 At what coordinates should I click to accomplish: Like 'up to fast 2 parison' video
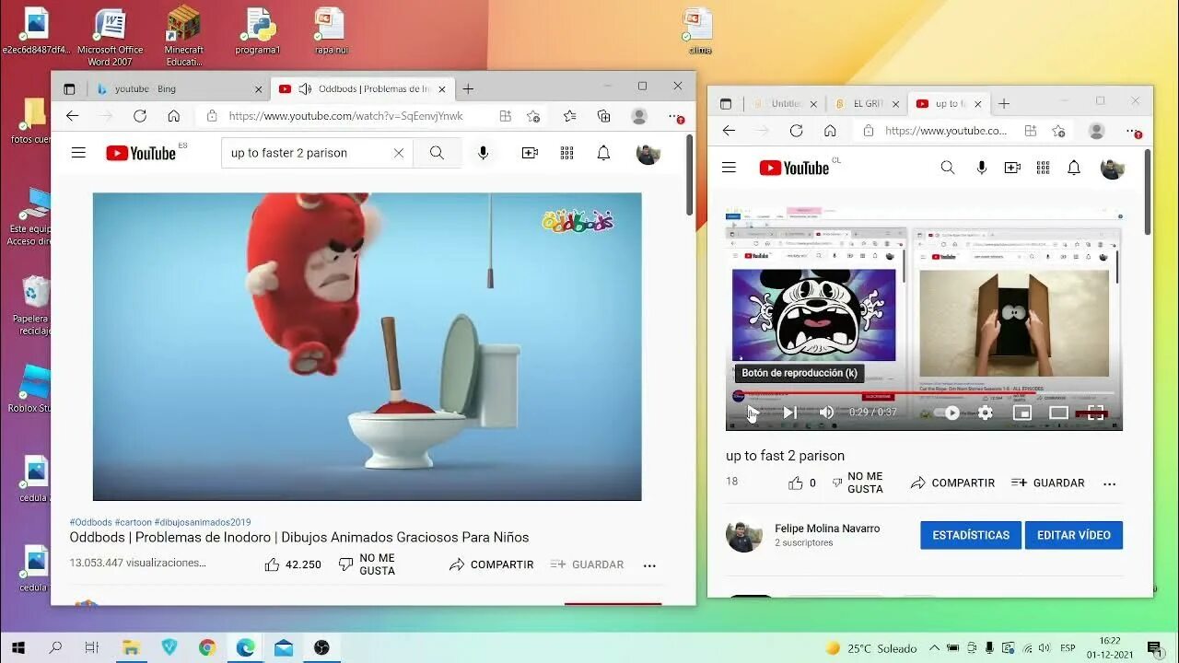[x=801, y=483]
